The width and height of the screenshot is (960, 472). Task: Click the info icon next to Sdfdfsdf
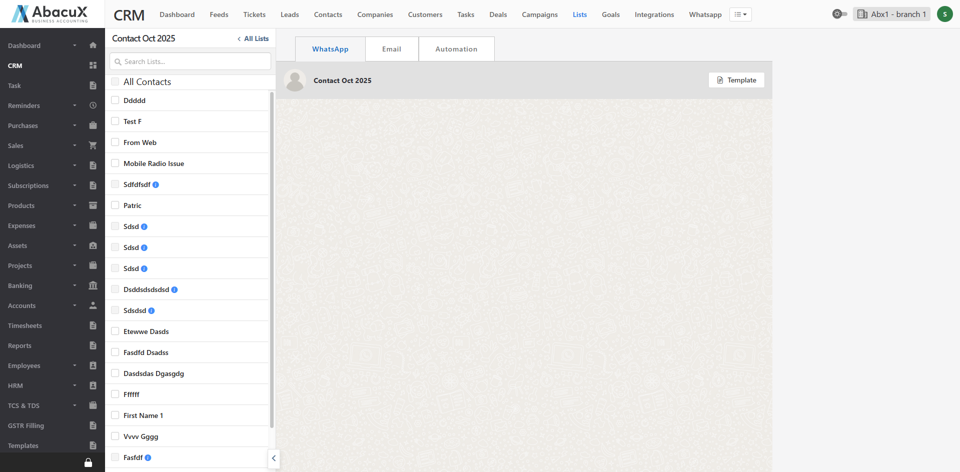[x=156, y=185]
